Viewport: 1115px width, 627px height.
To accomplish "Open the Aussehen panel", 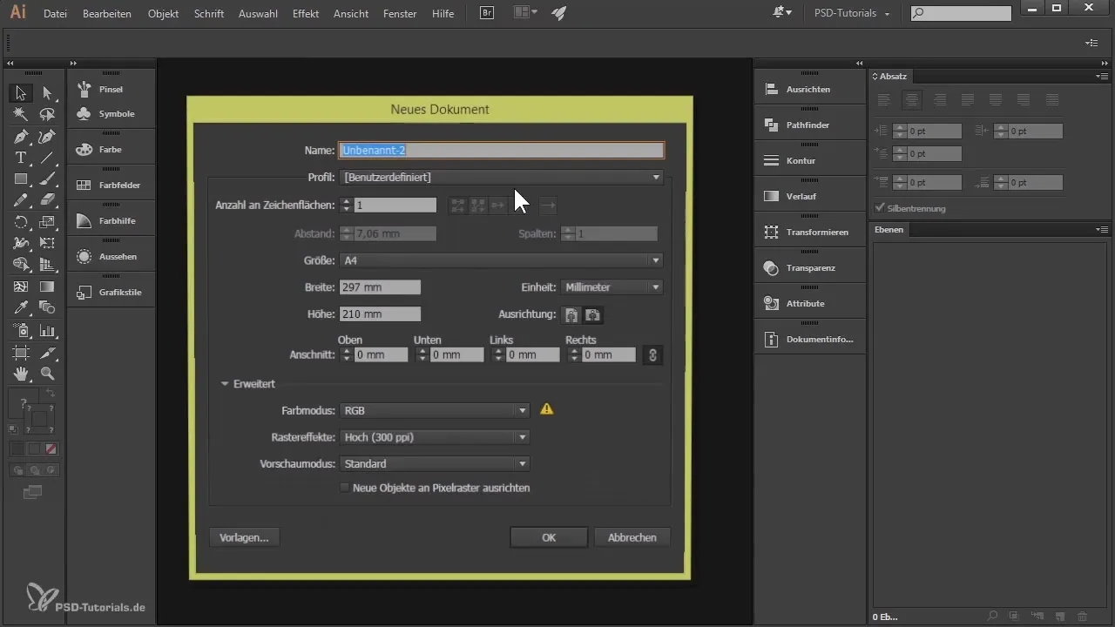I will point(111,257).
